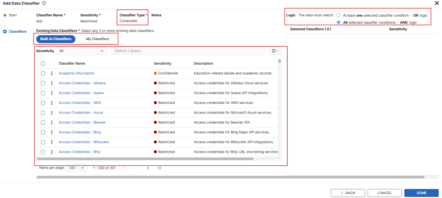The image size is (442, 198).
Task: Select the Built-in Classifiers tab
Action: coord(56,39)
